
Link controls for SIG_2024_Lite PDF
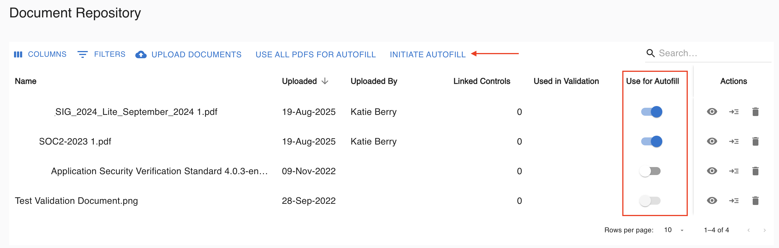(734, 112)
